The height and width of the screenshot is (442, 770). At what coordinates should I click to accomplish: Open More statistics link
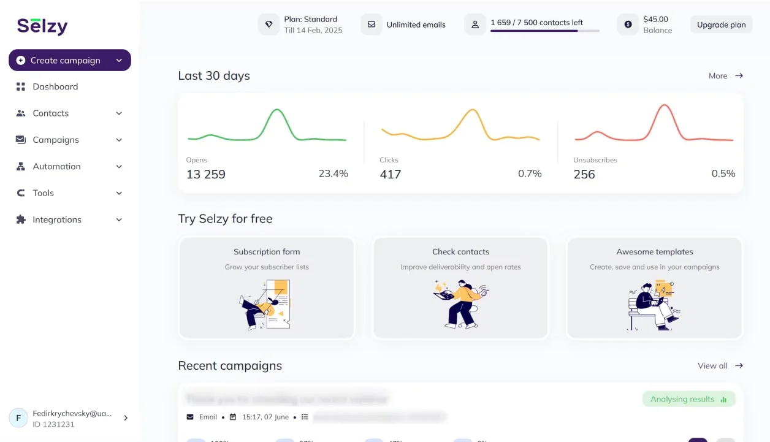[725, 76]
